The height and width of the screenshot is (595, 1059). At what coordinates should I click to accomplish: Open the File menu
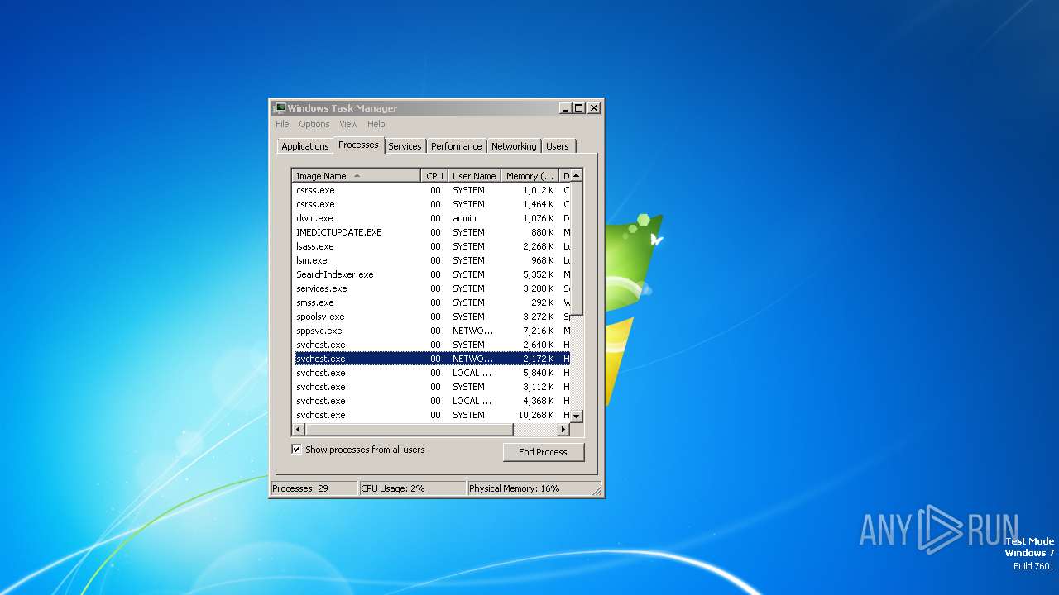pos(282,124)
